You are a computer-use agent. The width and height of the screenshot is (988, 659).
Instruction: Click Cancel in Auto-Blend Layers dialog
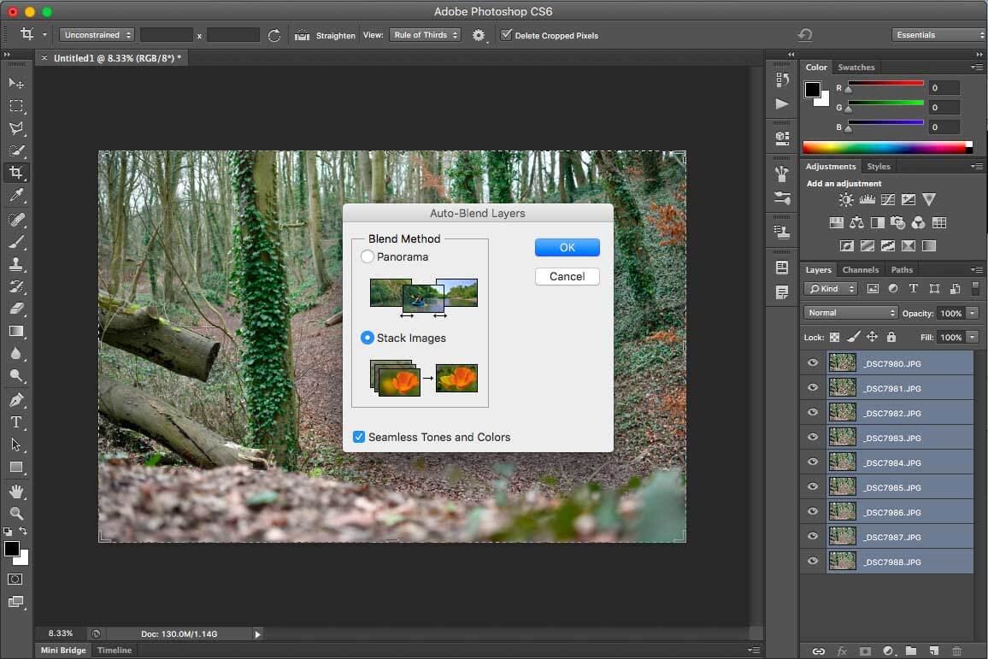pos(568,277)
